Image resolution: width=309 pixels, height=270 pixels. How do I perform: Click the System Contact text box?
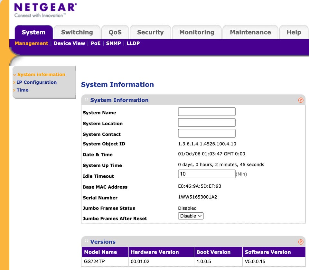[x=207, y=133]
